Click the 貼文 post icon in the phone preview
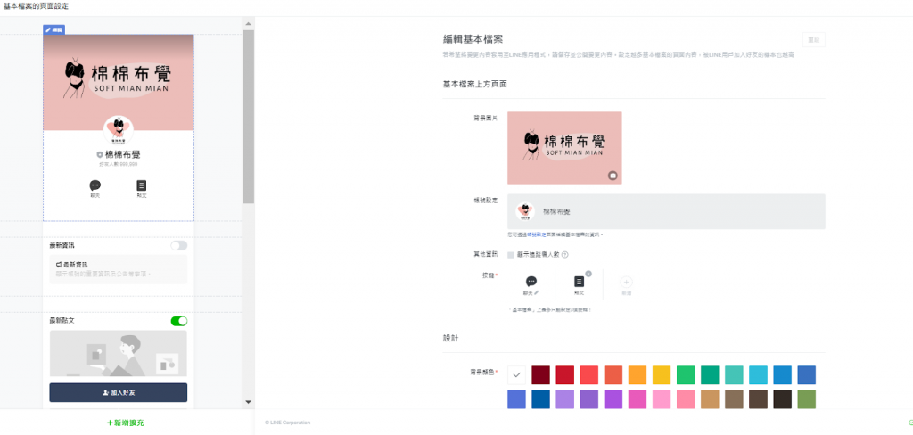Viewport: 913px width, 435px height. coord(141,185)
